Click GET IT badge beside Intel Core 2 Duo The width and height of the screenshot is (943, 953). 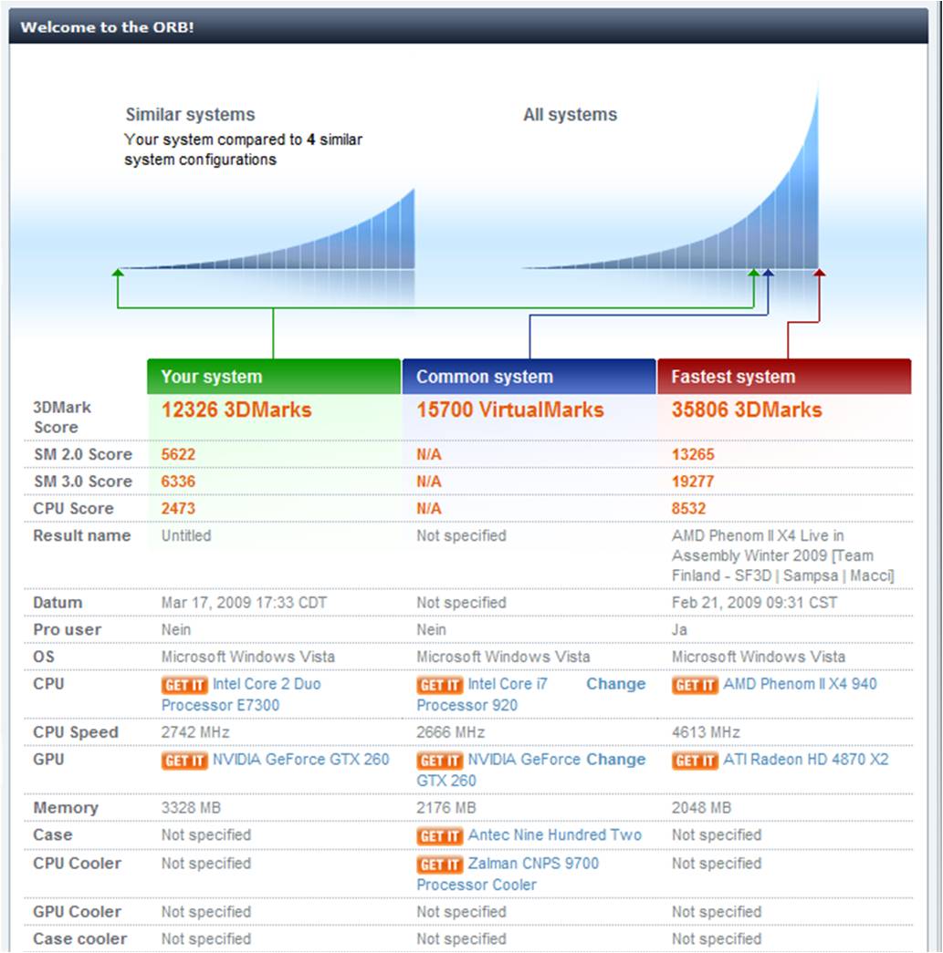[x=184, y=685]
